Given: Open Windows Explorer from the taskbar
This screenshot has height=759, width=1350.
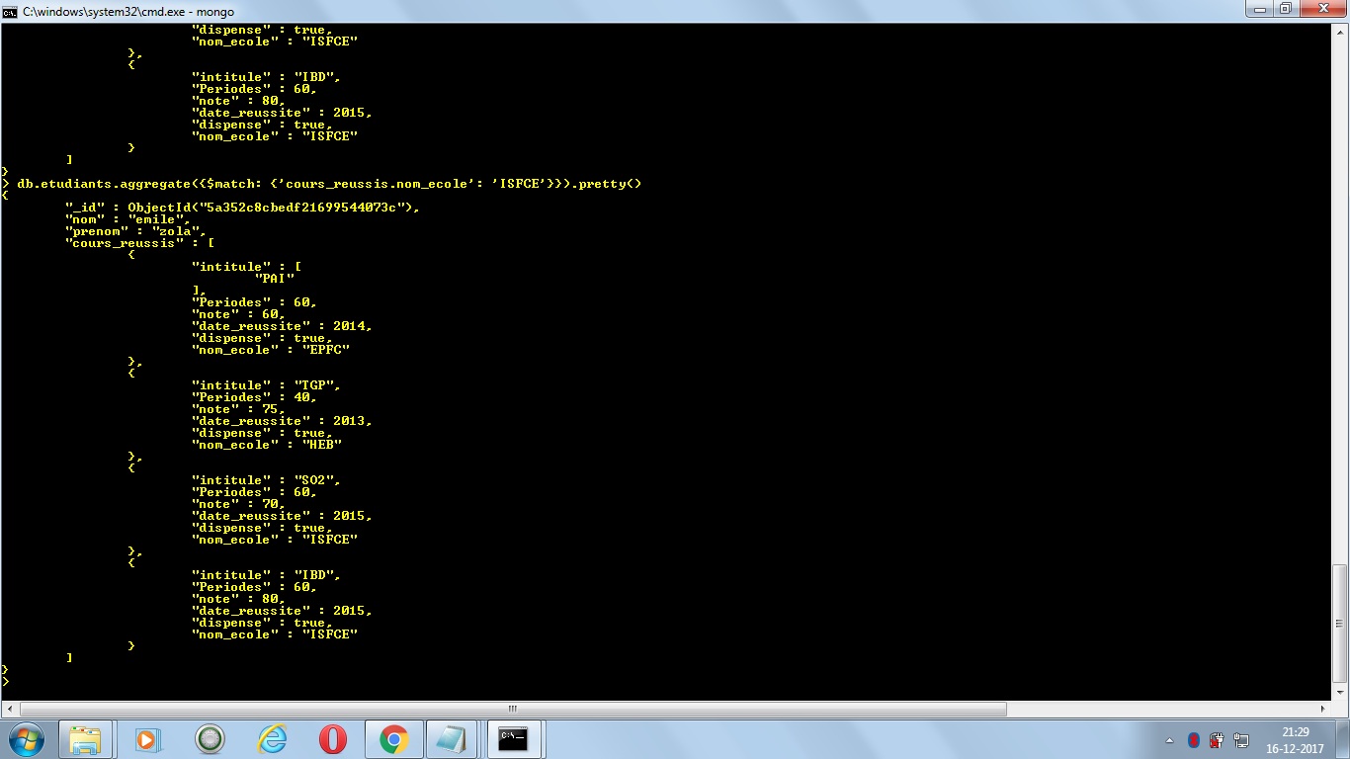Looking at the screenshot, I should coord(85,739).
